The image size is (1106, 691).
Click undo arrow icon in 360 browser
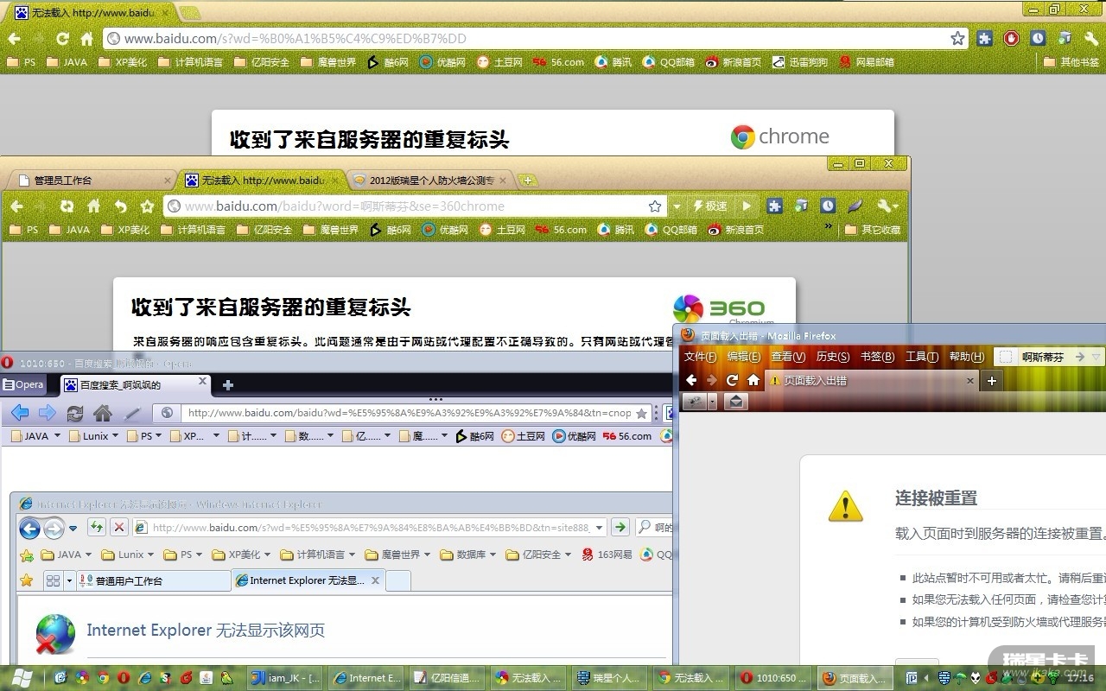pyautogui.click(x=121, y=206)
